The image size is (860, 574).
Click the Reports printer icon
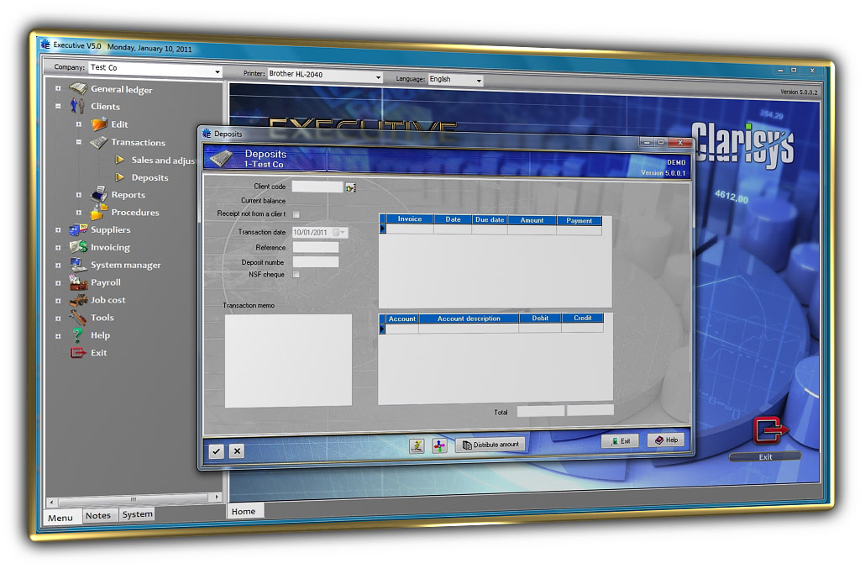pyautogui.click(x=99, y=193)
